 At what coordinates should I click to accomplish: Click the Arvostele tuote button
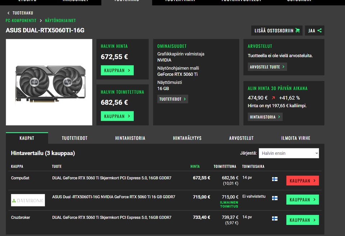267,67
